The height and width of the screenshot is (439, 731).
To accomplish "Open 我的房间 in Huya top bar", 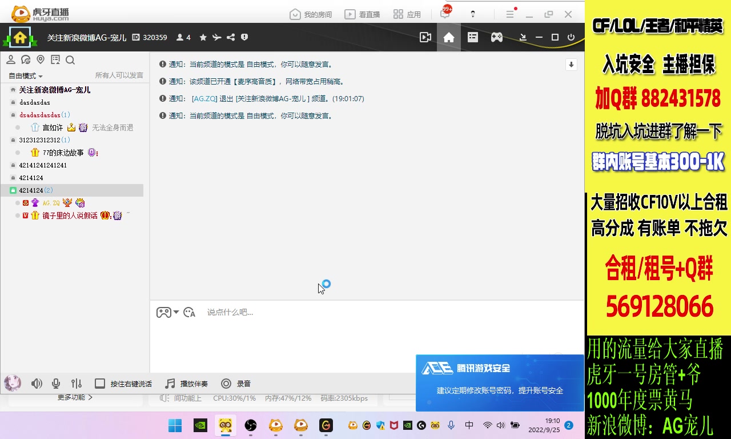I will tap(311, 14).
